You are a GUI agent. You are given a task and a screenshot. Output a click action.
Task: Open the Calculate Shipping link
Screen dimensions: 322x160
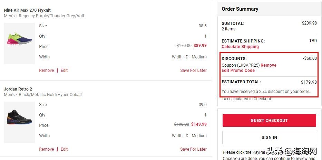pos(240,47)
